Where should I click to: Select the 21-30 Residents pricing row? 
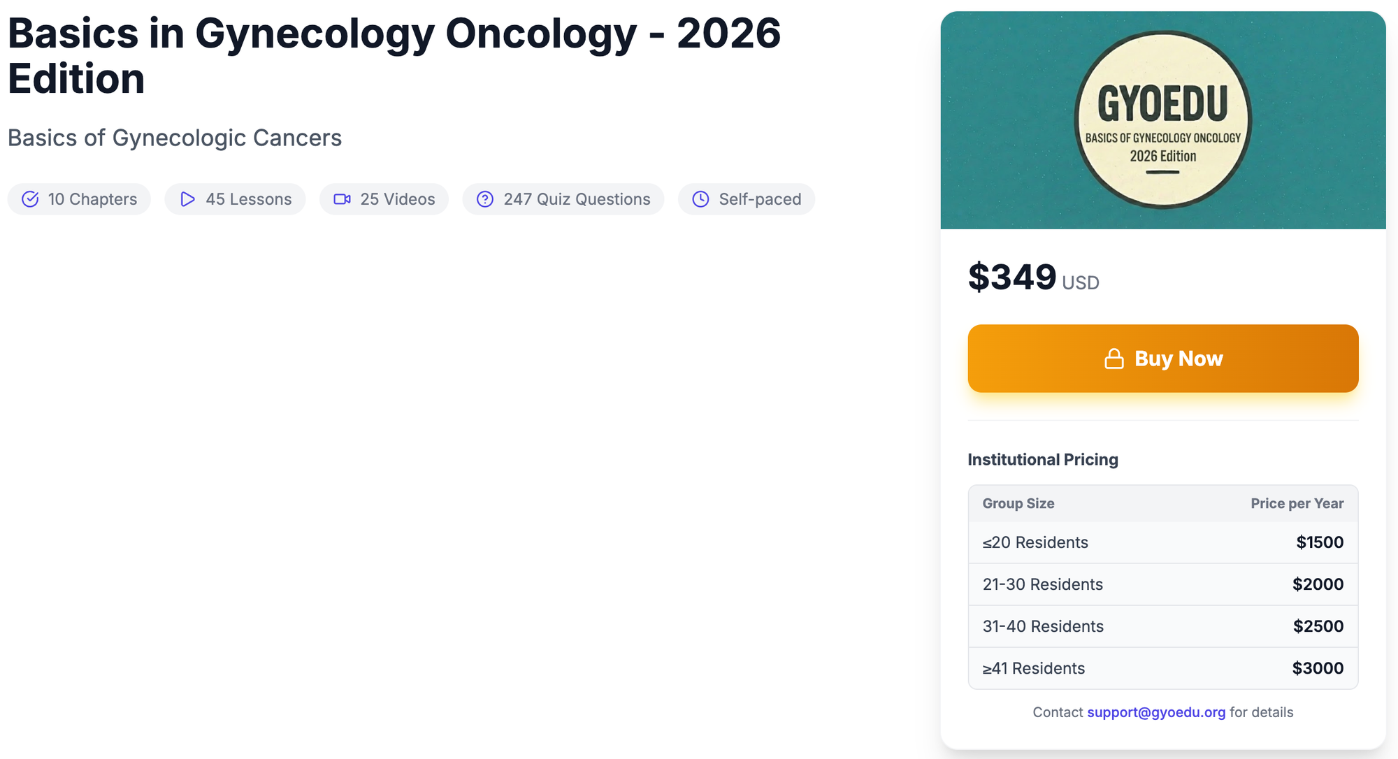click(x=1162, y=584)
